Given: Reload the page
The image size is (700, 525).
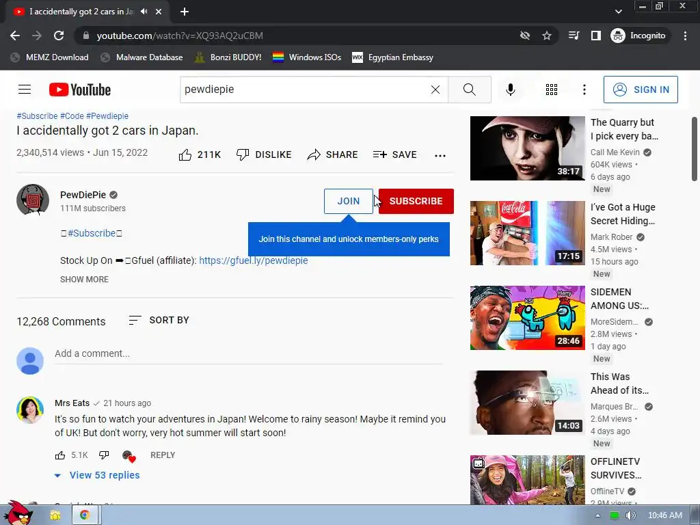Looking at the screenshot, I should tap(59, 36).
